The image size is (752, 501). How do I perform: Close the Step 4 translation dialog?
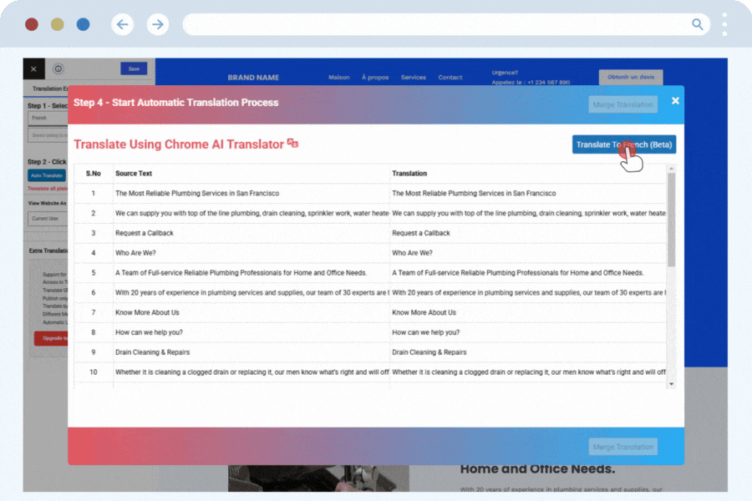(x=675, y=101)
